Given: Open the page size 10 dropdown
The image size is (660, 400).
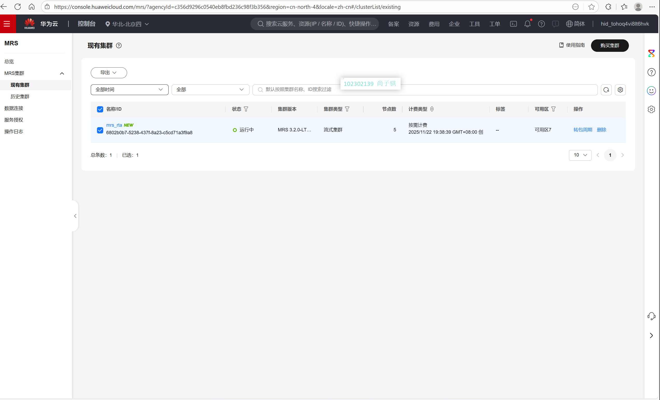Looking at the screenshot, I should (580, 155).
